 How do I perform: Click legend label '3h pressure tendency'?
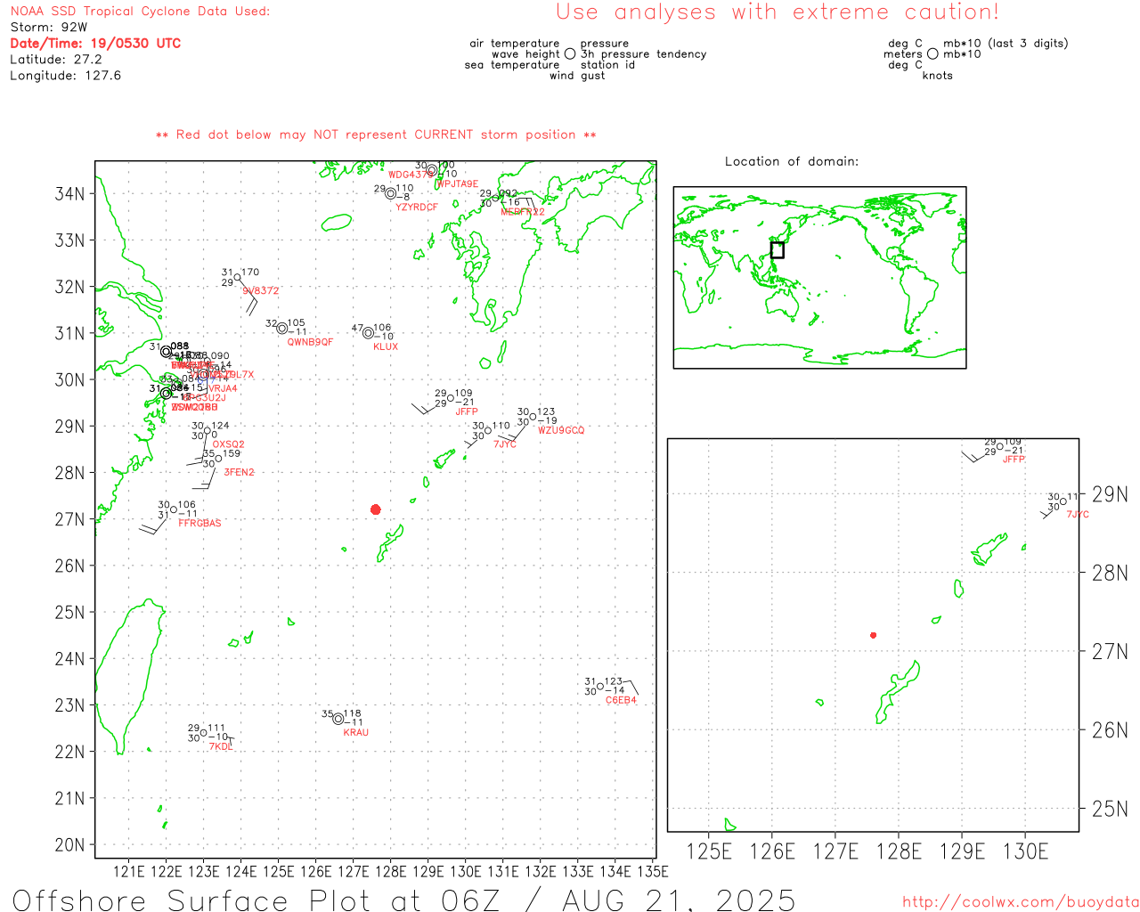643,54
